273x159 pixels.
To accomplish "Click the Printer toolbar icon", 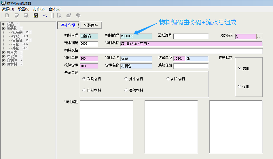I will [x=69, y=15].
